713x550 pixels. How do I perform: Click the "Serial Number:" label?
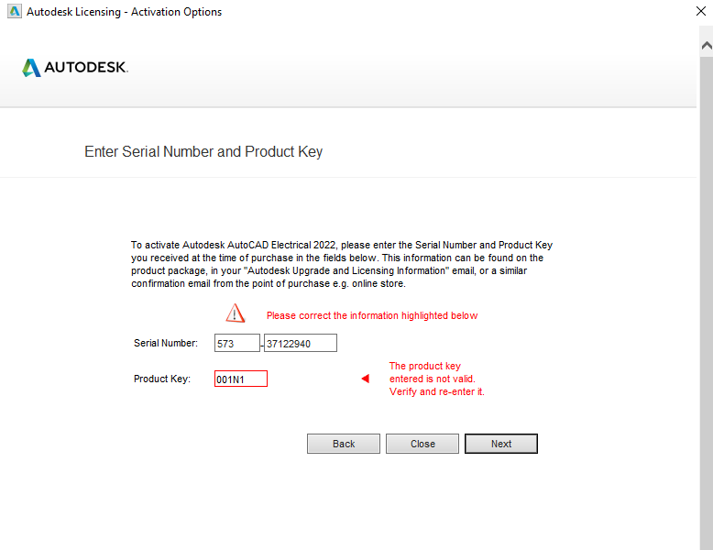(x=166, y=344)
